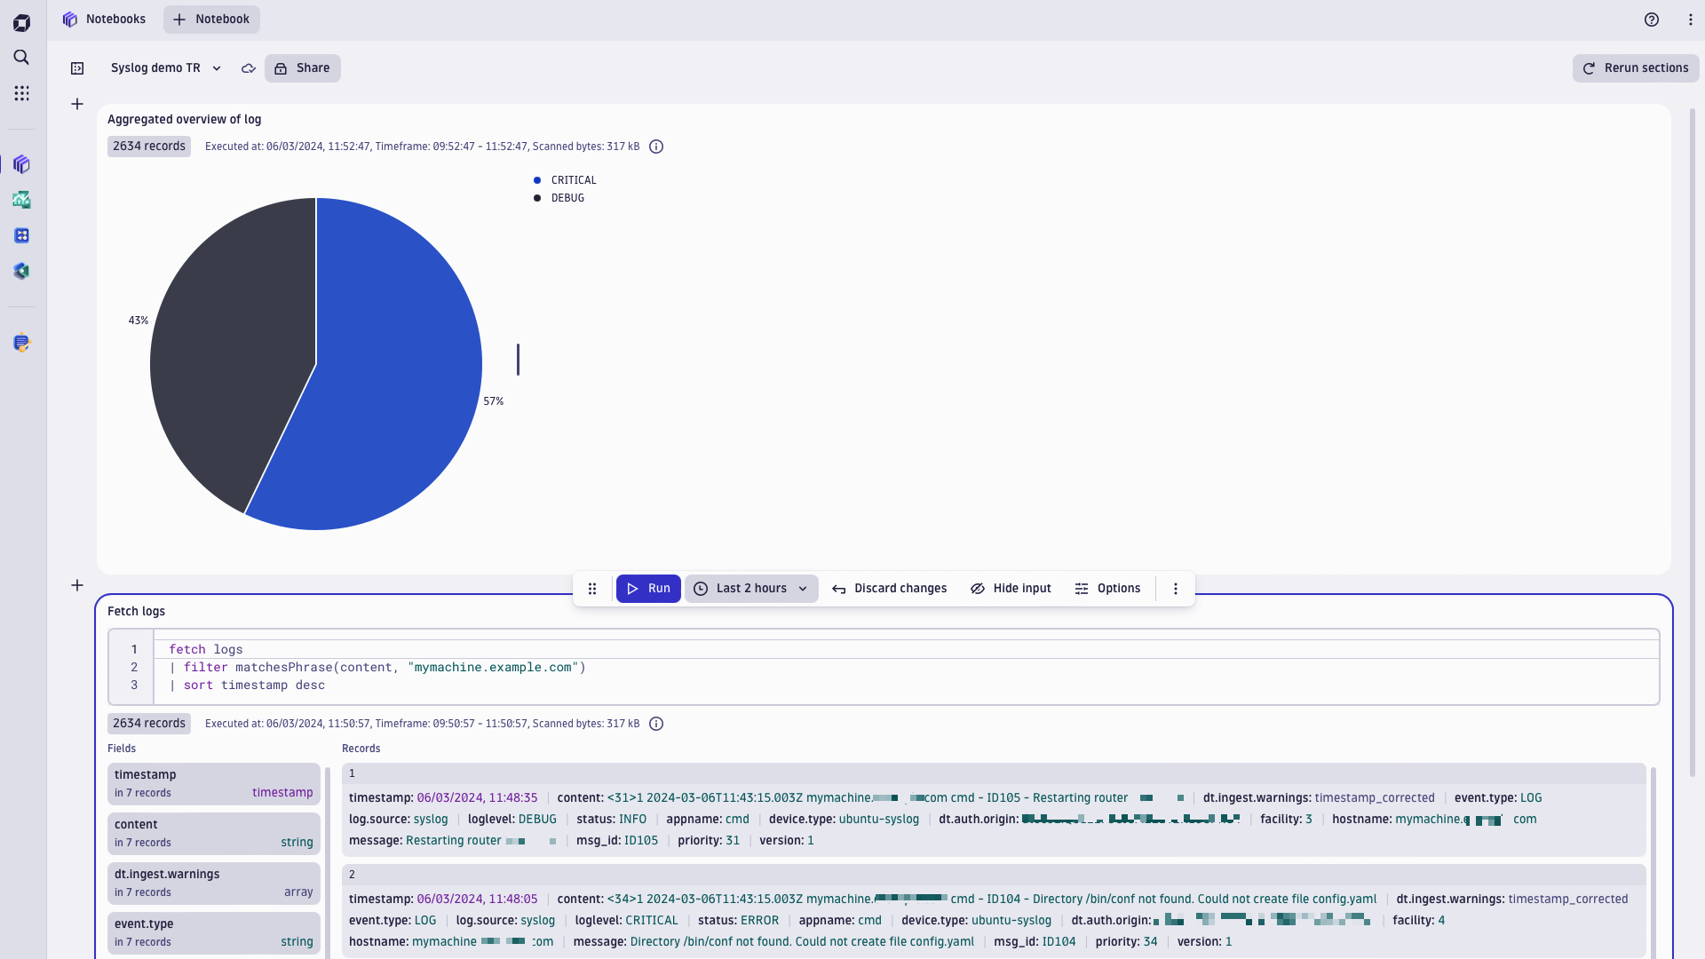Click the drag handle on the section toolbar
This screenshot has width=1705, height=959.
tap(592, 588)
